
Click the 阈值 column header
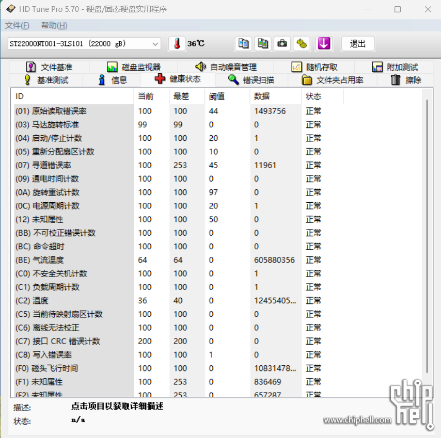pyautogui.click(x=227, y=96)
